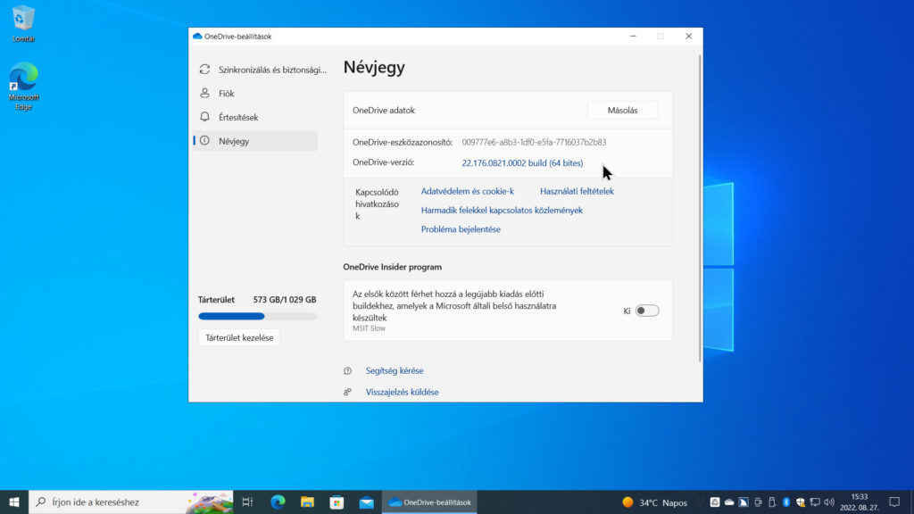This screenshot has width=914, height=514.
Task: Click the storage usage progress bar
Action: coord(257,317)
